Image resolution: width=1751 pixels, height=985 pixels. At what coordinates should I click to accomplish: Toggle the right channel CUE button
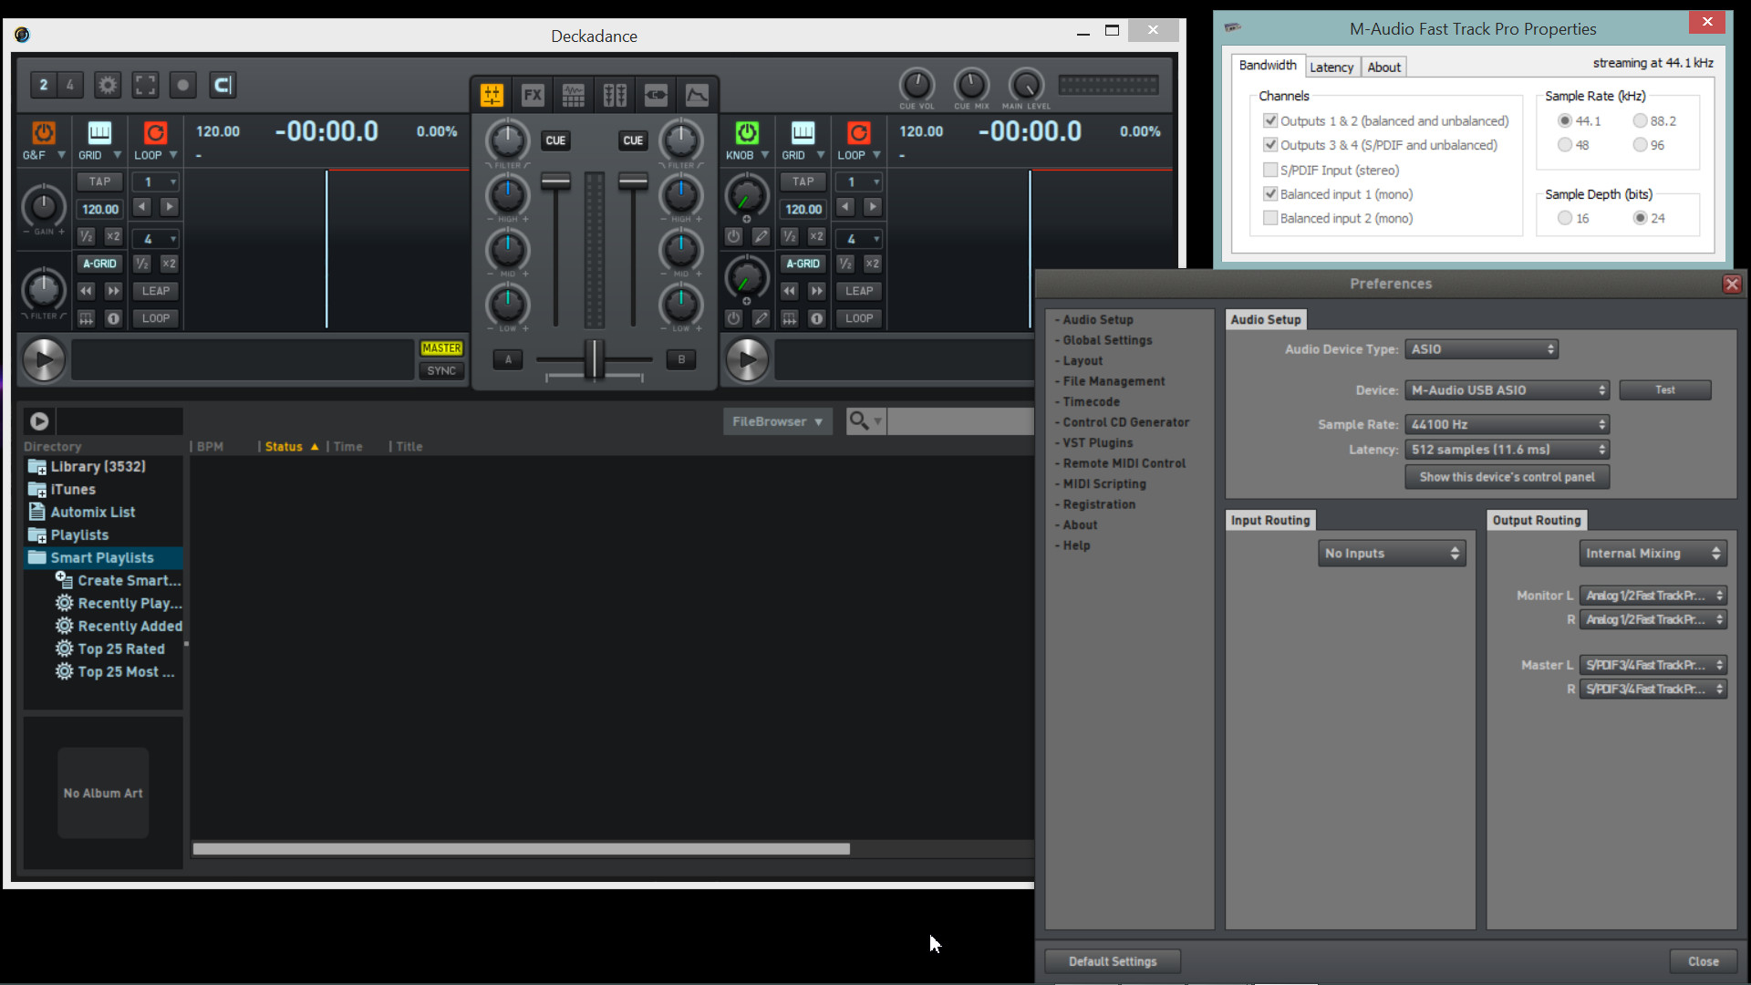pyautogui.click(x=633, y=140)
